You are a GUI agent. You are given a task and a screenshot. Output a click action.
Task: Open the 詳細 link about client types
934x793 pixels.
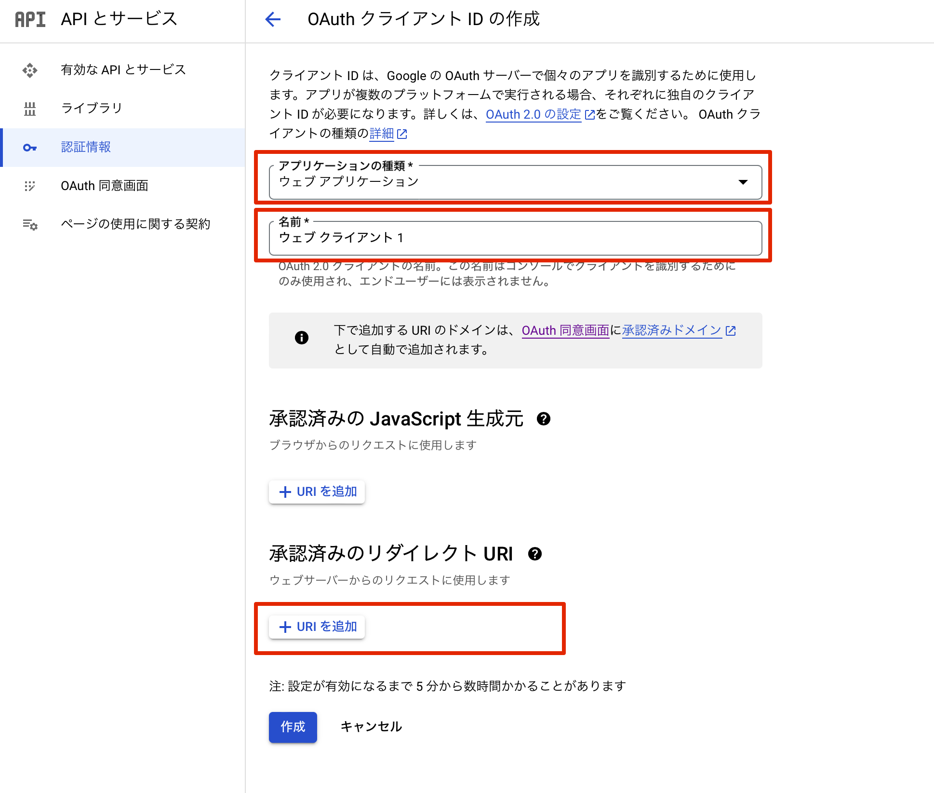tap(382, 134)
